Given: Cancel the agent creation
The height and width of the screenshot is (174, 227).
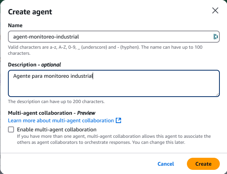Looking at the screenshot, I should click(166, 164).
